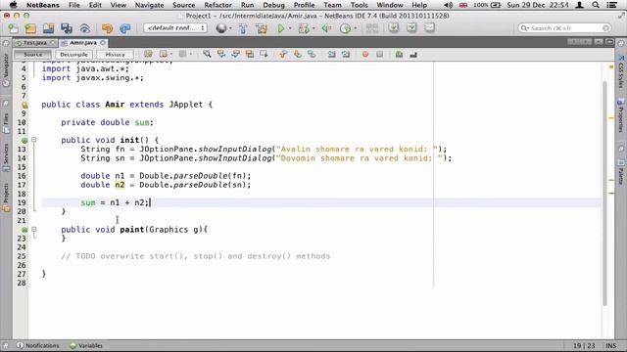Click the New Project toolbar icon
This screenshot has width=627, height=352.
coord(30,28)
